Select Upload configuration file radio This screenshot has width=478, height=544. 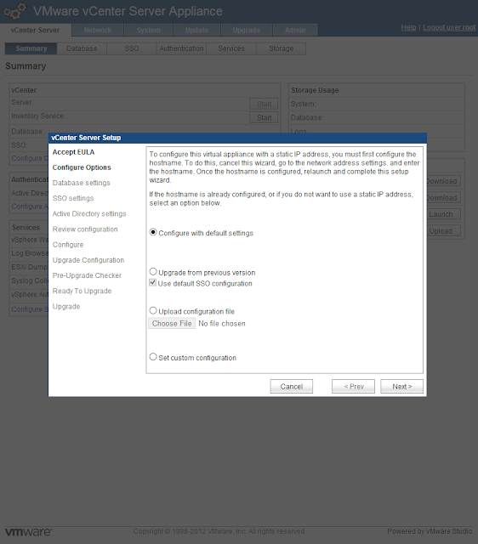(x=153, y=310)
